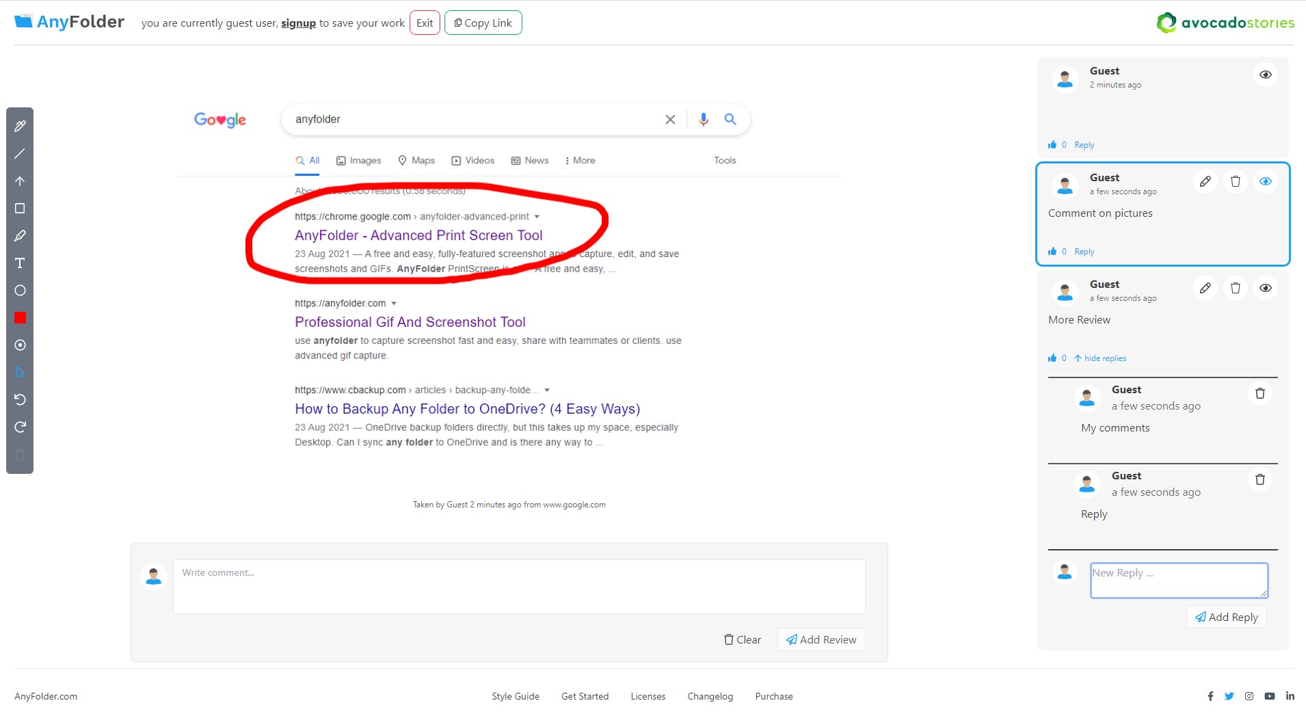Like the "More Review" comment
1306x718 pixels.
coord(1052,358)
